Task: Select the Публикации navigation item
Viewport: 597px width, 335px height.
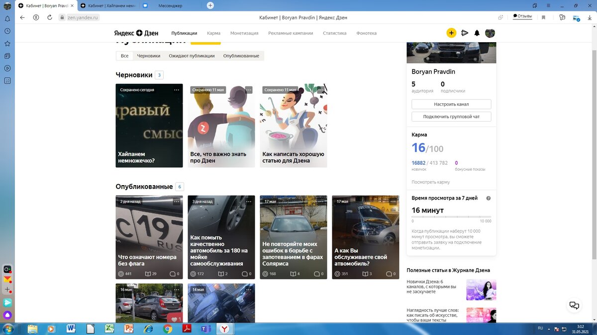Action: tap(184, 33)
